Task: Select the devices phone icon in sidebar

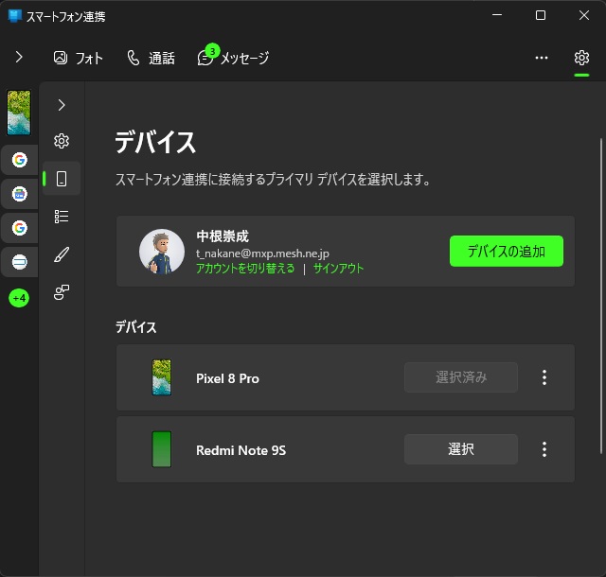Action: (x=62, y=179)
